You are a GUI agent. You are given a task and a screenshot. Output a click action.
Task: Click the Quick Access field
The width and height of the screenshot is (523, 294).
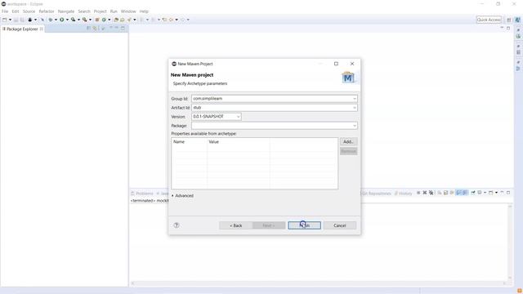coord(489,20)
